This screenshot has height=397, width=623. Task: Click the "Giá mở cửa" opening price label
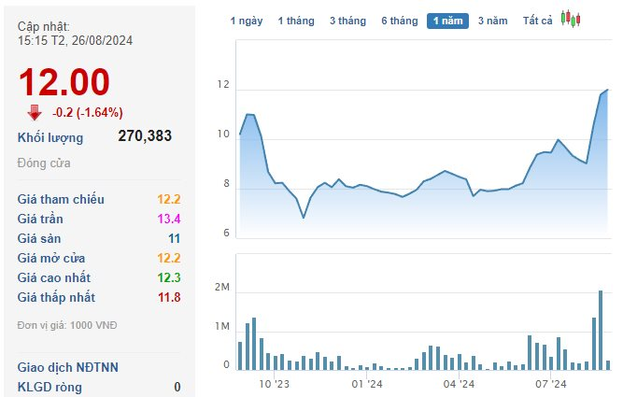pyautogui.click(x=55, y=258)
